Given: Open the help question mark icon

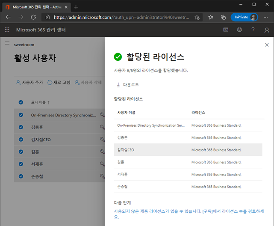Looking at the screenshot, I should click(x=253, y=30).
